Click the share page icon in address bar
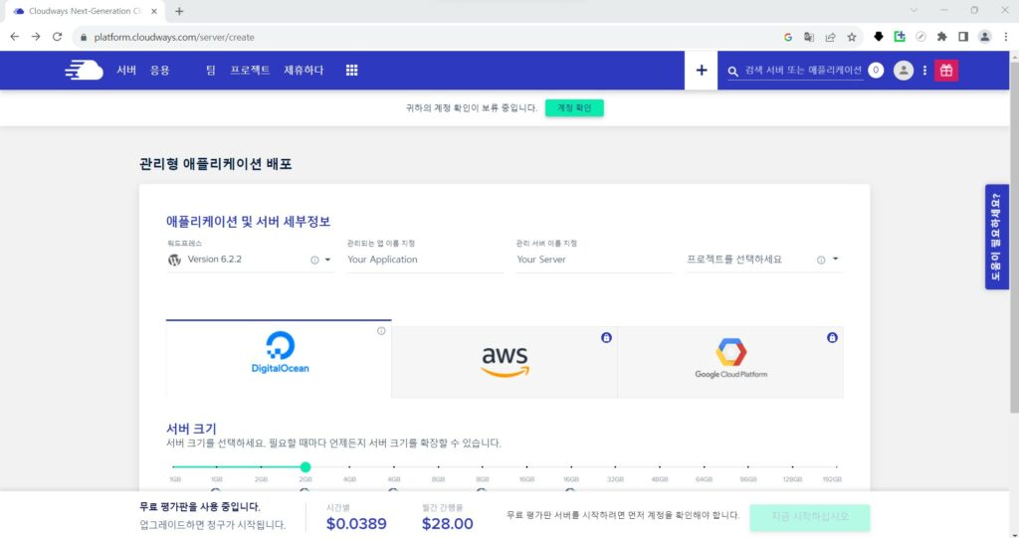 [x=831, y=37]
